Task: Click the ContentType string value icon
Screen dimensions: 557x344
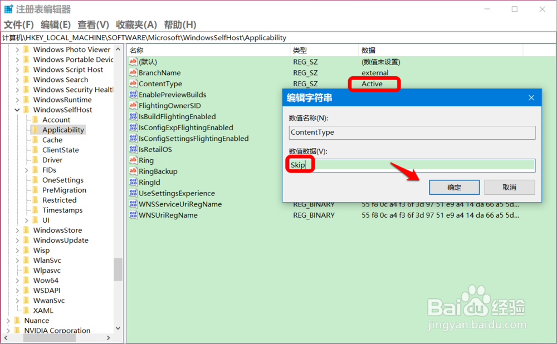Action: (x=133, y=83)
